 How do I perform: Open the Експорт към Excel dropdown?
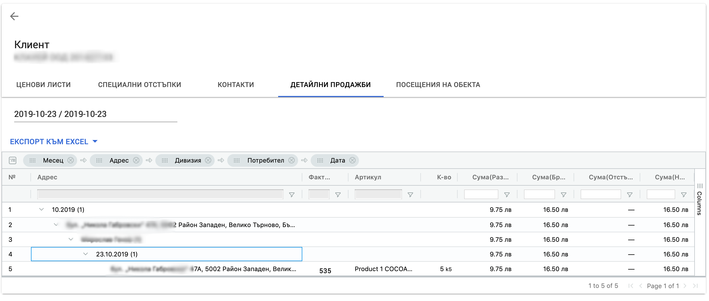pyautogui.click(x=54, y=141)
